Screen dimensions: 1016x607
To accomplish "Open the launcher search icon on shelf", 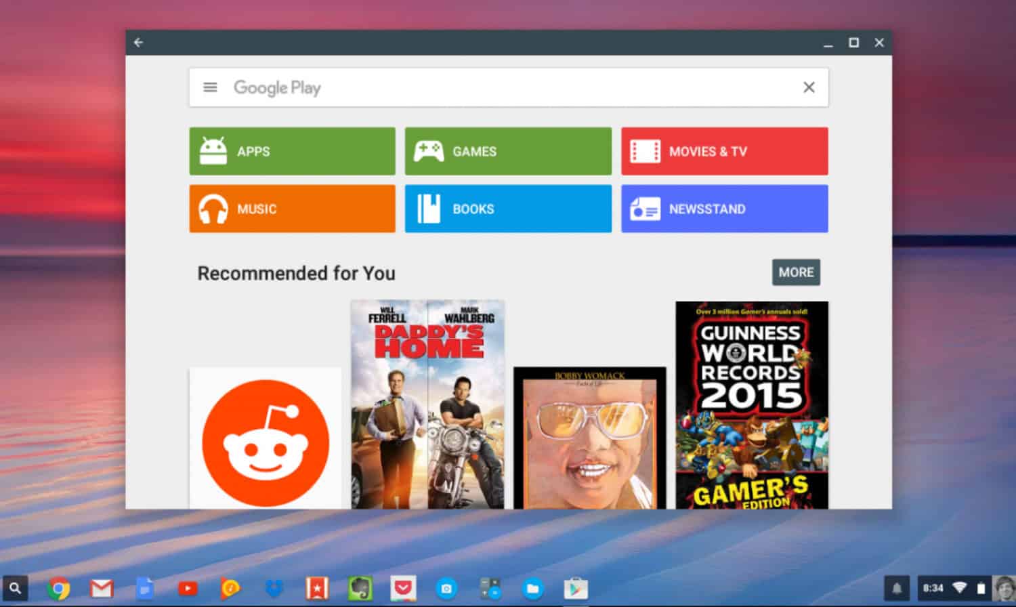I will (x=16, y=588).
